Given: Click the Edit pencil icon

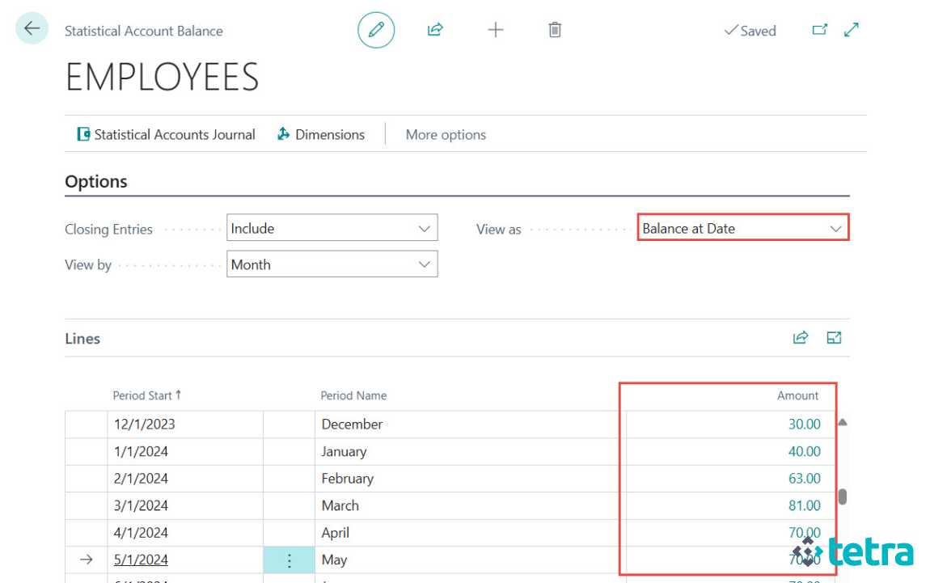Looking at the screenshot, I should pyautogui.click(x=375, y=29).
